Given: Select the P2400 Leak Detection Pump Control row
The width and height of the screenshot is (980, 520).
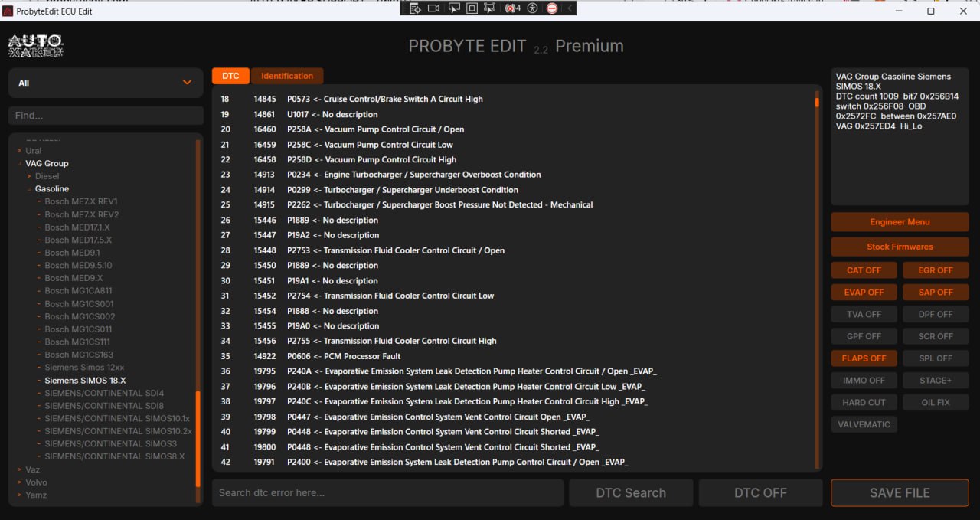Looking at the screenshot, I should [513, 462].
